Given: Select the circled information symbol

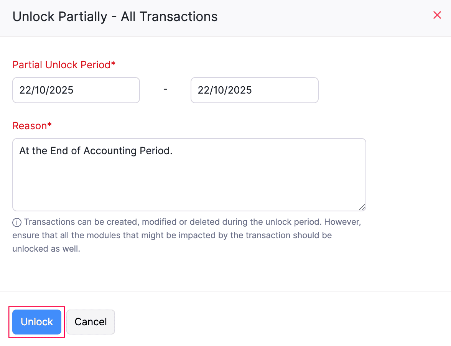Looking at the screenshot, I should [16, 222].
